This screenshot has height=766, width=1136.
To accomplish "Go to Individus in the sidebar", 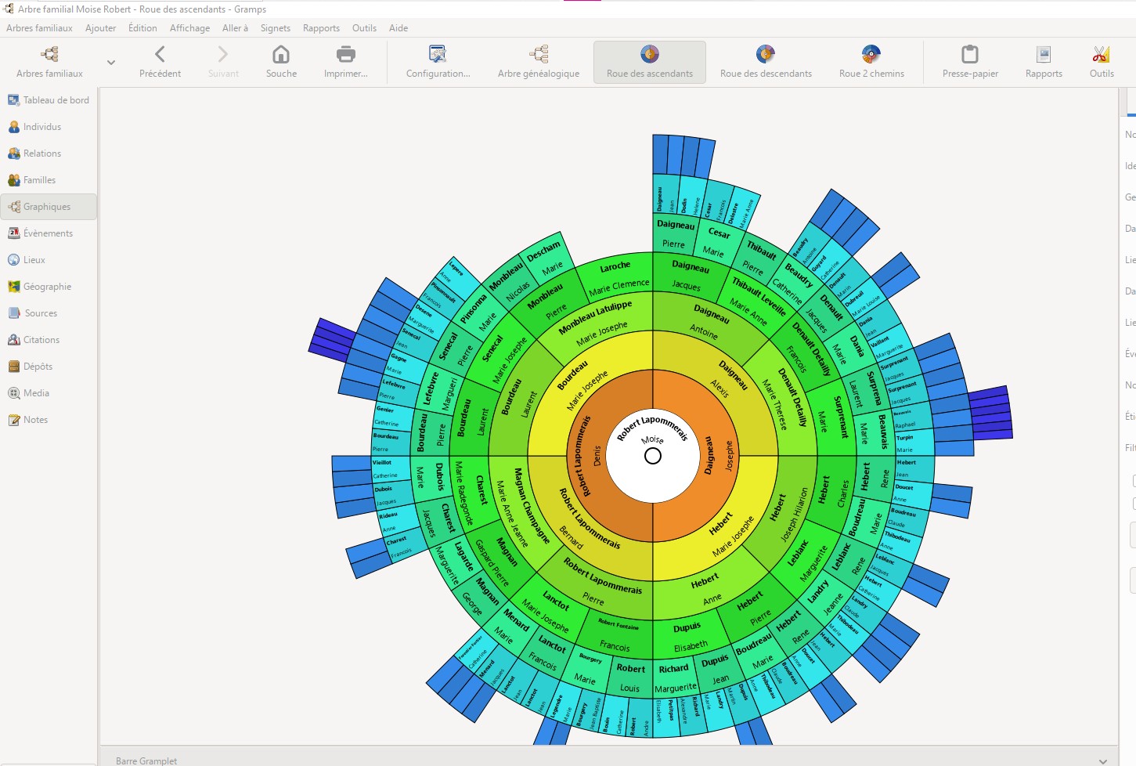I will click(42, 127).
